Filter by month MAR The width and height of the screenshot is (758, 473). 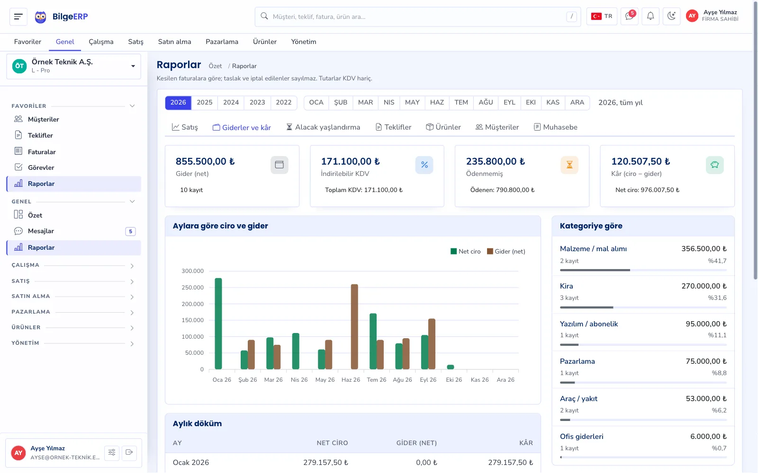365,103
